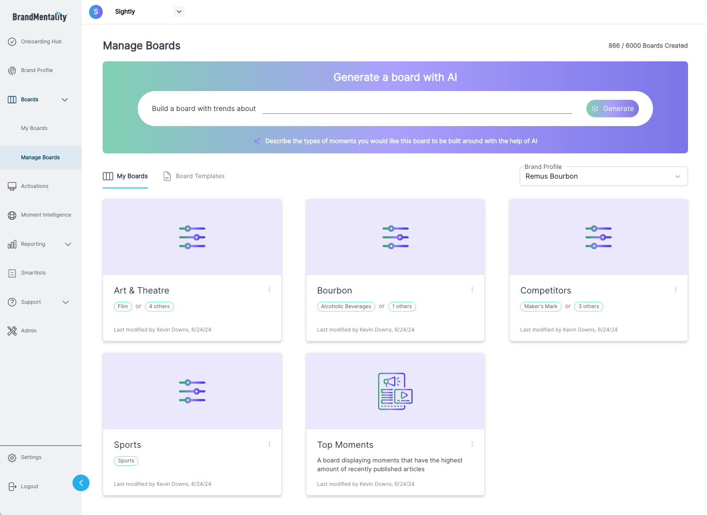Open Settings gear icon in sidebar

click(x=12, y=458)
